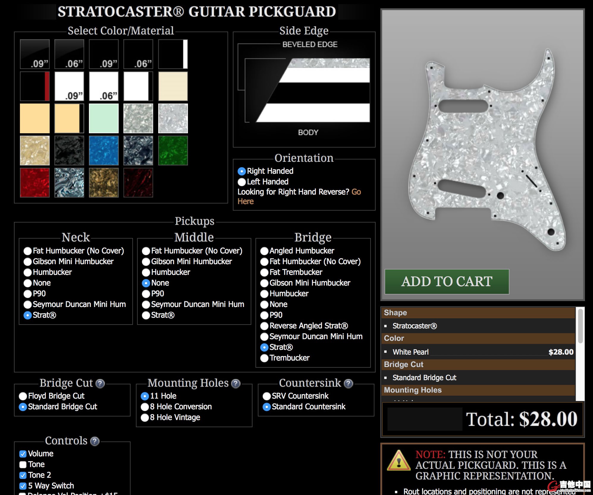Pick the aged pearl cream swatch
This screenshot has height=495, width=593.
point(35,151)
